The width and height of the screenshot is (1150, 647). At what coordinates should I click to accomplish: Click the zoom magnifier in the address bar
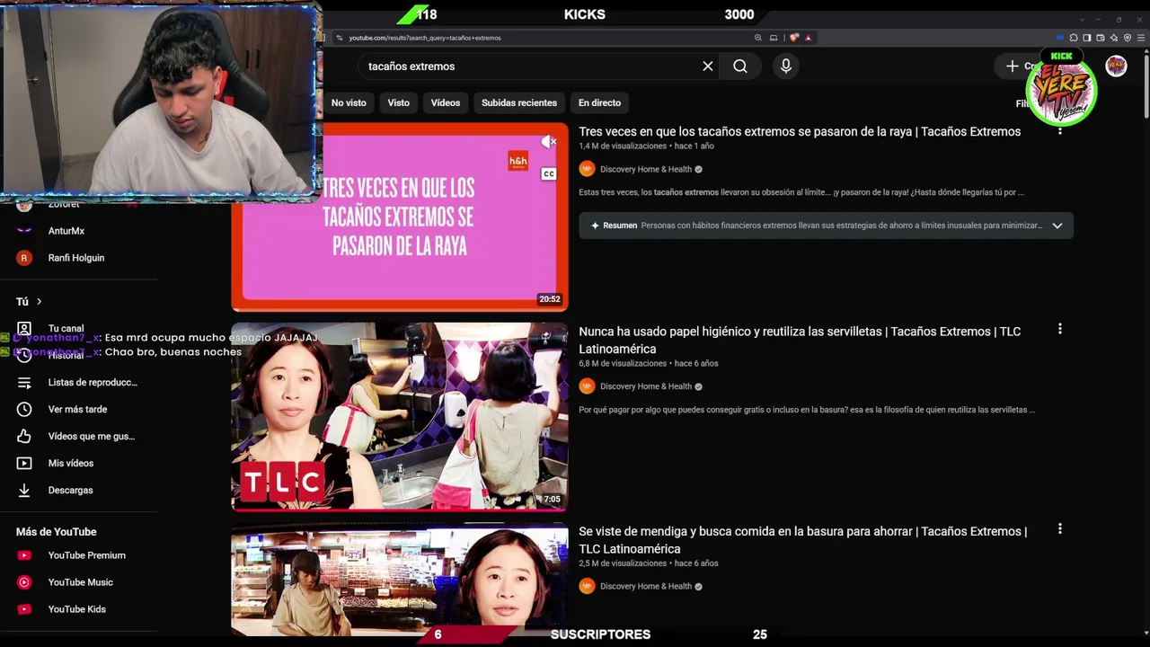pos(758,38)
